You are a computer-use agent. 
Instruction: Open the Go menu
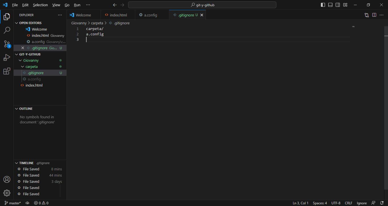point(67,5)
